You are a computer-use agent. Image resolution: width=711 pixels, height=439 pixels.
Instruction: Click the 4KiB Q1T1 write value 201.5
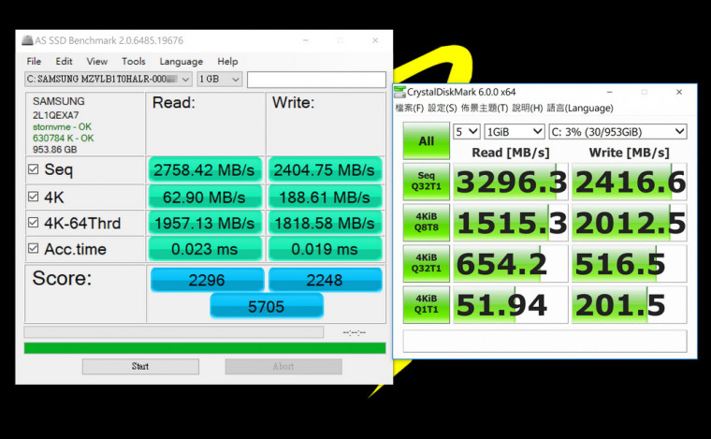[x=630, y=304]
